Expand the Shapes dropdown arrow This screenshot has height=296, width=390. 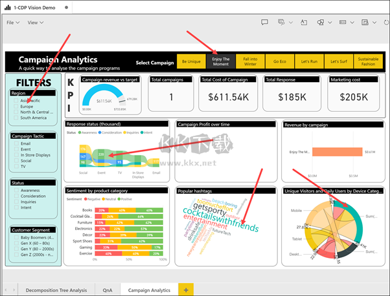pos(330,23)
